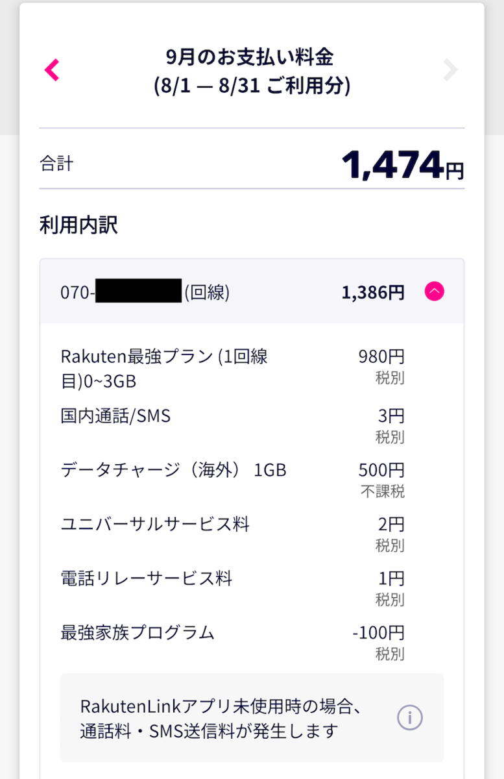
Task: Select the 最強家族プログラム discount row
Action: 138,632
